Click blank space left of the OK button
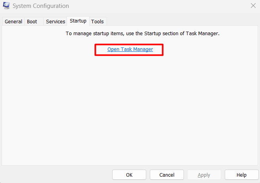The image size is (260, 183). click(x=59, y=175)
